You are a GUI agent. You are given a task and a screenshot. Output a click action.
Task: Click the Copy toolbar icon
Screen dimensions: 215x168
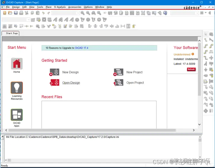pos(32,13)
